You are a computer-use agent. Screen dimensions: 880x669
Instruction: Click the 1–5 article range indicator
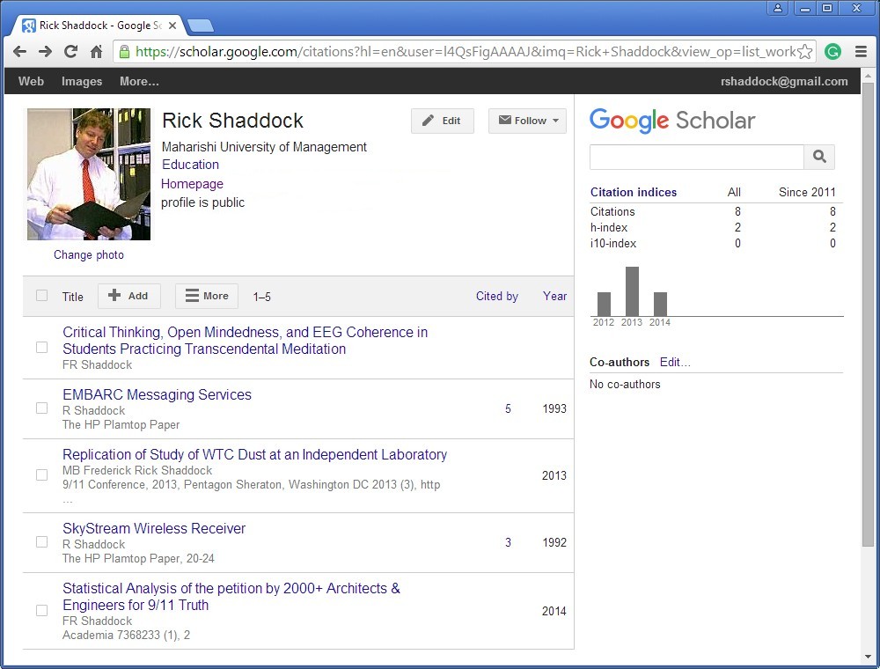(x=261, y=297)
